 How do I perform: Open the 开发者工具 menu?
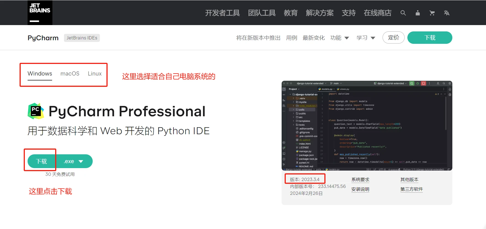[222, 13]
